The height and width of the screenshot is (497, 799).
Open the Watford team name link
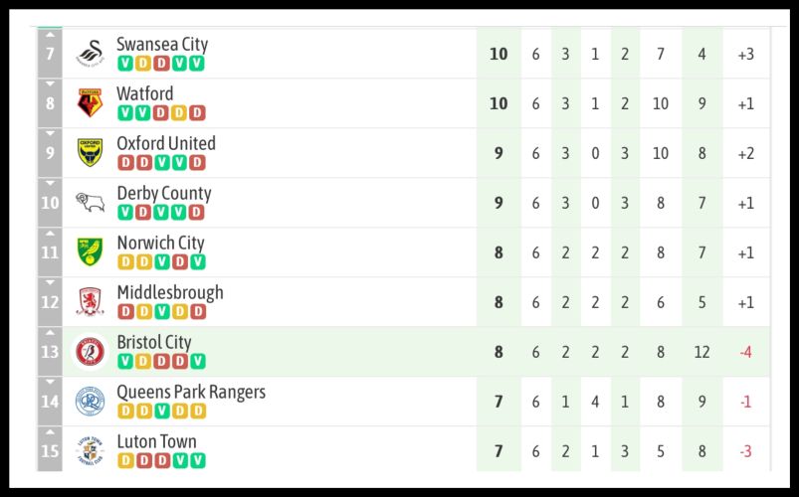pyautogui.click(x=145, y=94)
